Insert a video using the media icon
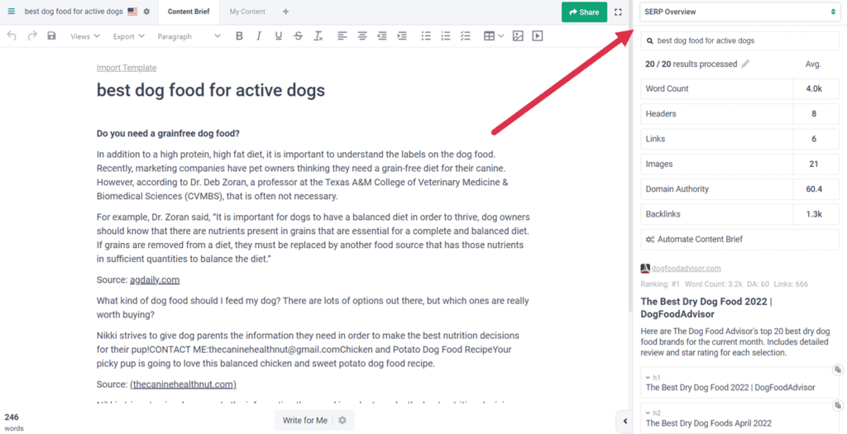This screenshot has height=434, width=847. [538, 36]
